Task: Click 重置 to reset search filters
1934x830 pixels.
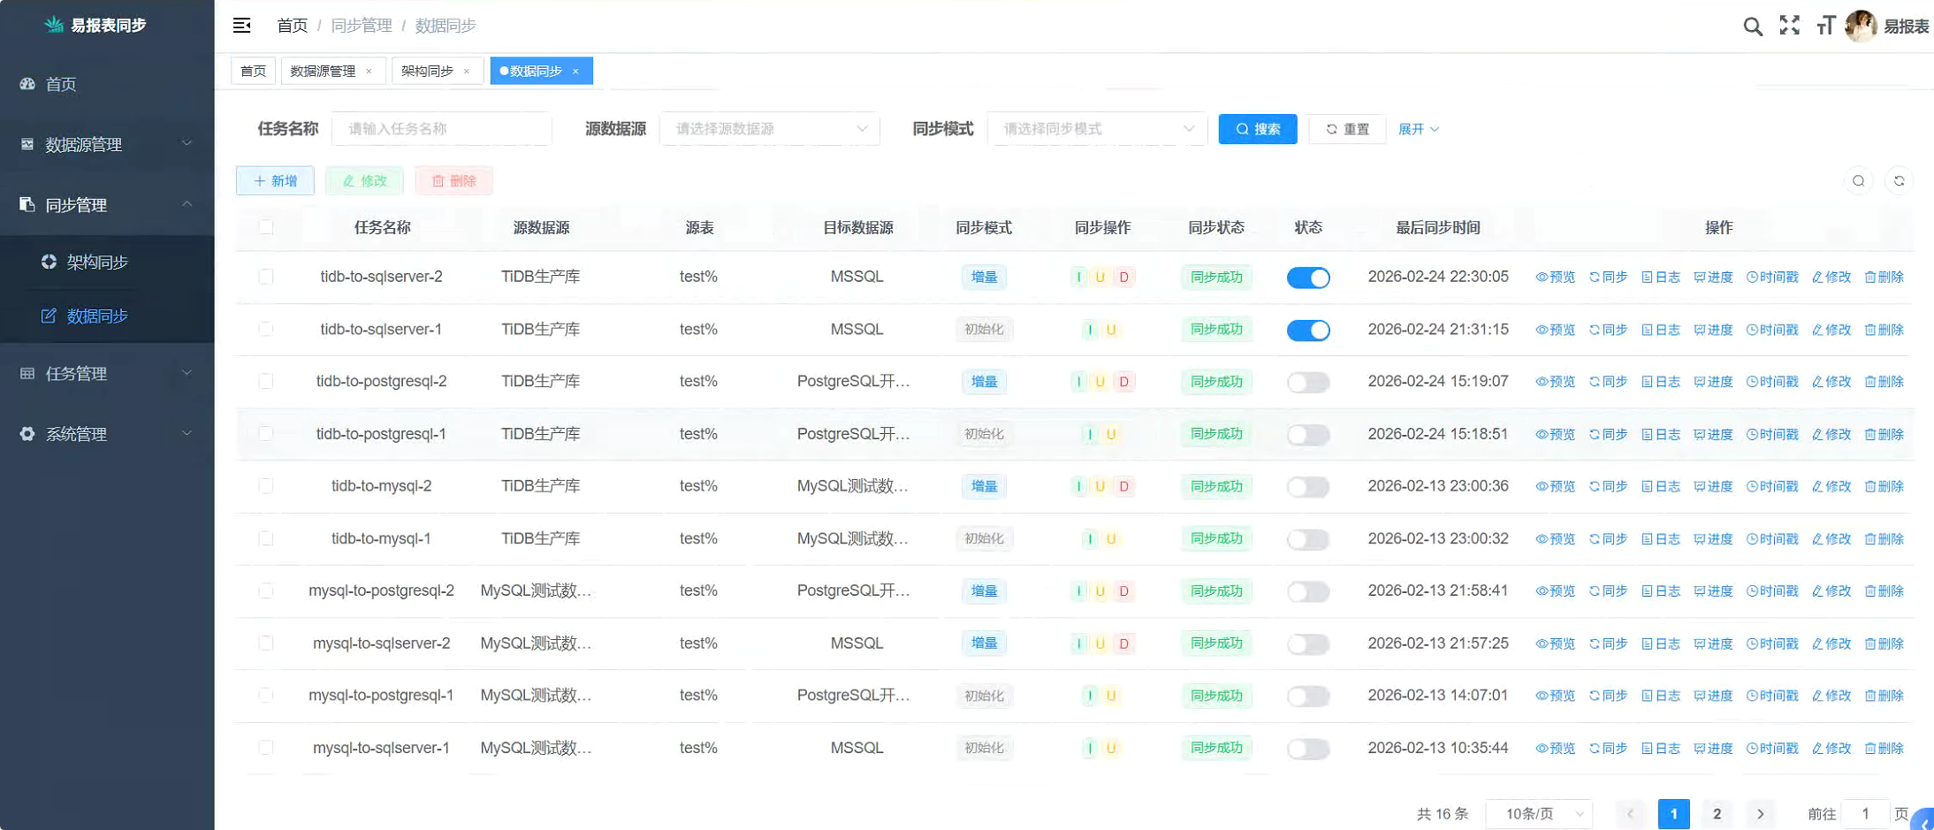Action: (x=1347, y=129)
